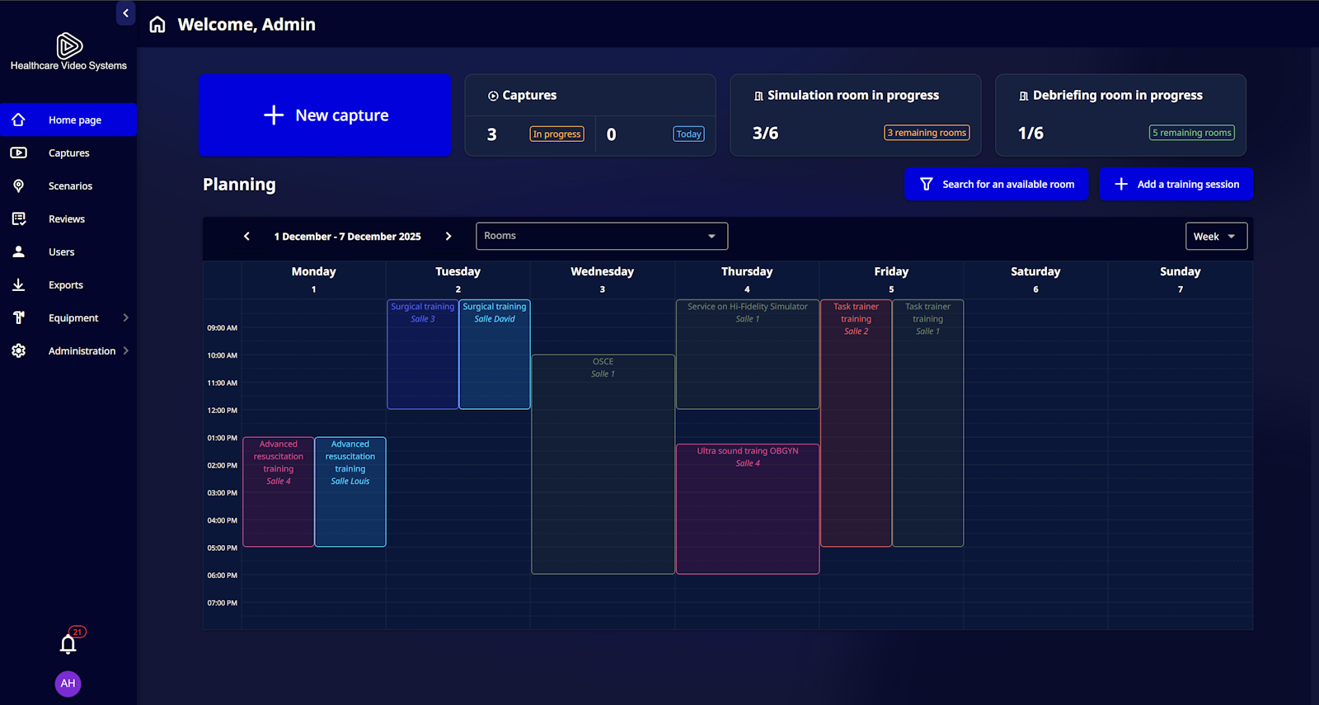Click the Captures camera icon in sidebar
The height and width of the screenshot is (705, 1319).
click(18, 153)
